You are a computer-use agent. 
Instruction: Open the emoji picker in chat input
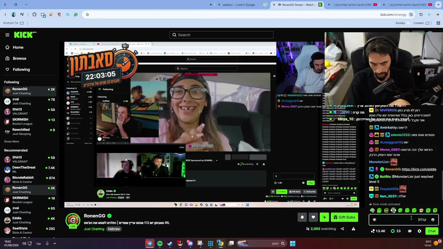tap(433, 220)
